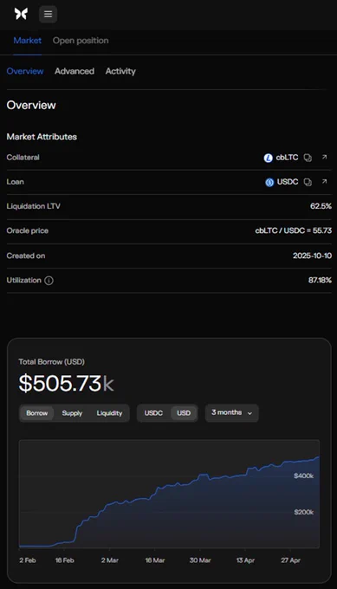This screenshot has width=337, height=589.
Task: Click the Oracle price label
Action: (28, 230)
